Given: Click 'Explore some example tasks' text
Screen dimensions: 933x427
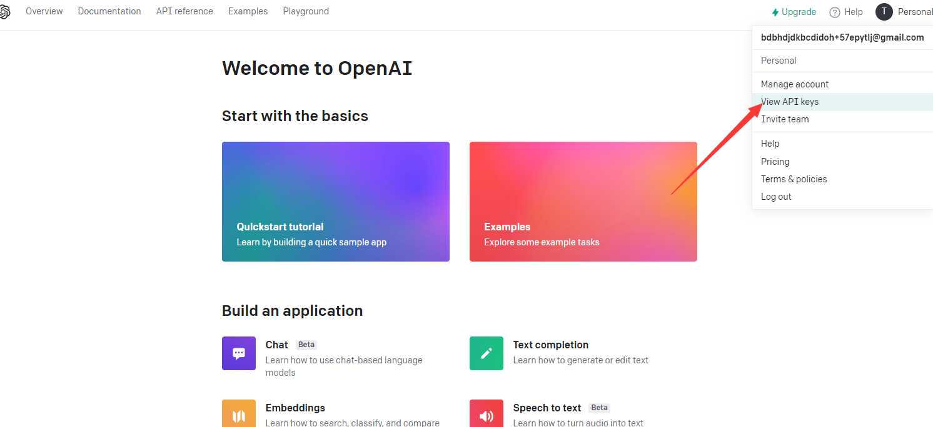Looking at the screenshot, I should pyautogui.click(x=542, y=242).
